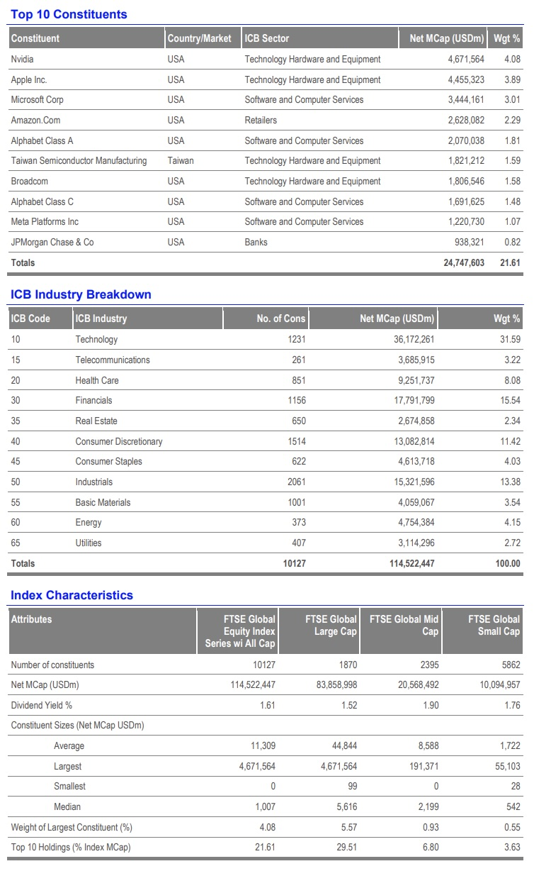Select the JPMorgan Chase & Co entry
Viewport: 534px width, 871px height.
[x=52, y=243]
